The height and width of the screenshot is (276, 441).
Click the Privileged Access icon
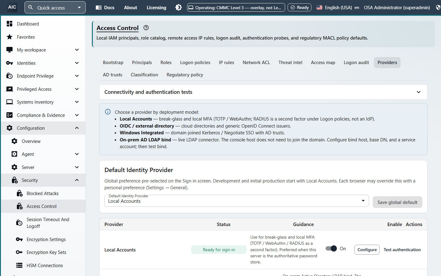[9, 89]
